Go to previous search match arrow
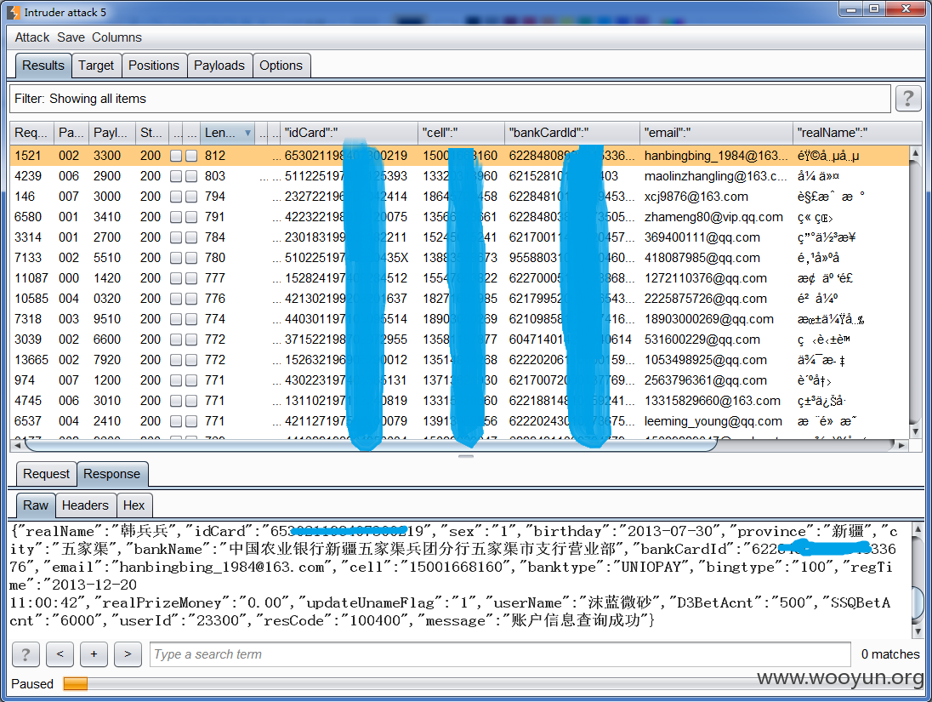Image resolution: width=932 pixels, height=702 pixels. 60,654
